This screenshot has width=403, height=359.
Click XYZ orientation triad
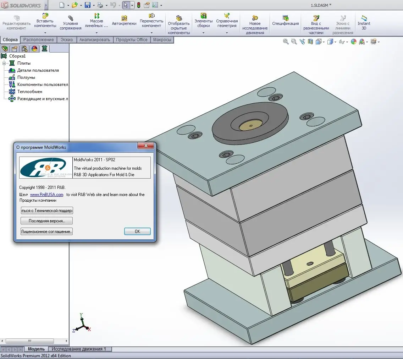pyautogui.click(x=82, y=323)
